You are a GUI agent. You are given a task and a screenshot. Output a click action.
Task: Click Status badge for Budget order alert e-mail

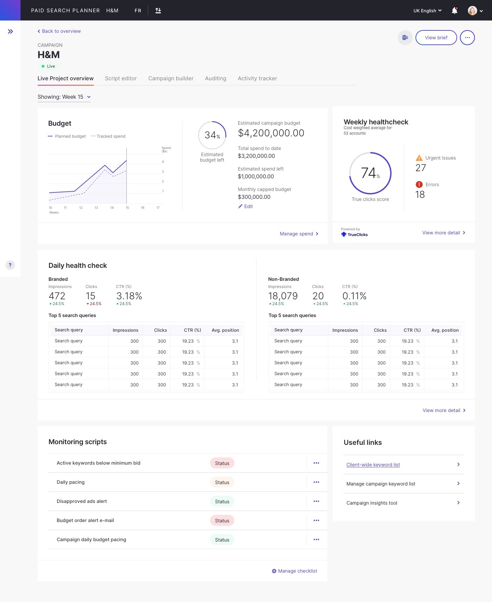click(x=222, y=521)
